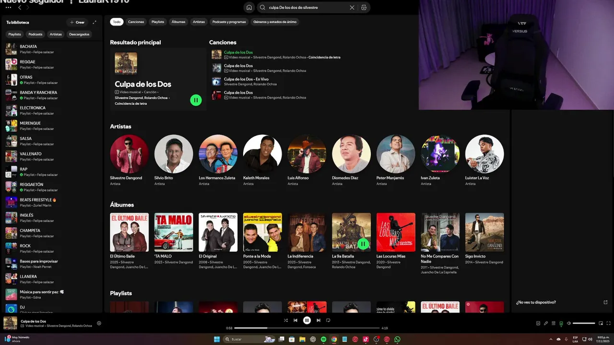Image resolution: width=614 pixels, height=345 pixels.
Task: Open Kaleth Morales artist picture
Action: [x=262, y=154]
